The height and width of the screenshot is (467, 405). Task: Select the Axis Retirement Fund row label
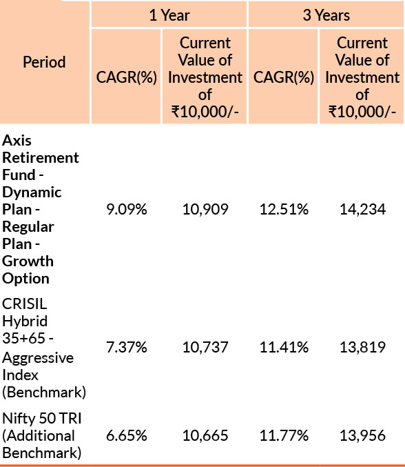coord(41,210)
